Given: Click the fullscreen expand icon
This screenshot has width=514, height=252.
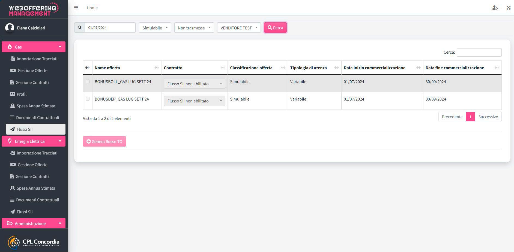Looking at the screenshot, I should pos(508,8).
